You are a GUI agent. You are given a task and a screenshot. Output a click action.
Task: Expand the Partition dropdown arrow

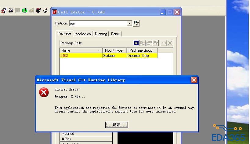[129, 24]
